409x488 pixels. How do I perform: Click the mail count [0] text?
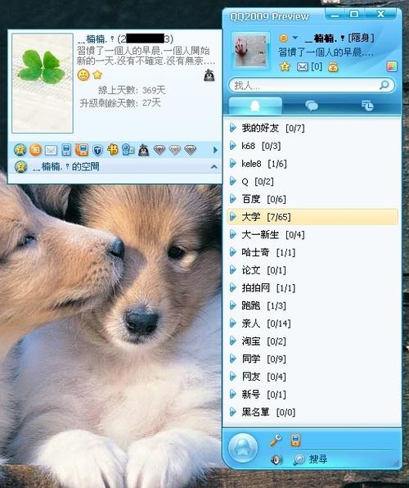[x=317, y=66]
